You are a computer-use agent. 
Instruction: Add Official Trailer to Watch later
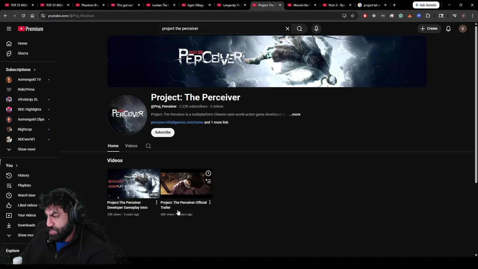(x=208, y=173)
